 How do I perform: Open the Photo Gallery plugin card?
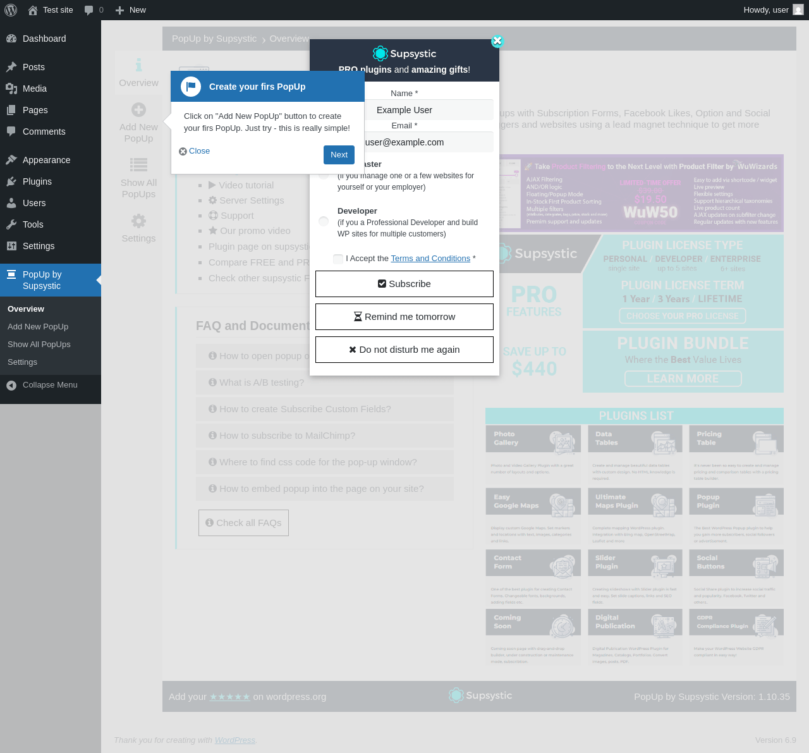(533, 454)
